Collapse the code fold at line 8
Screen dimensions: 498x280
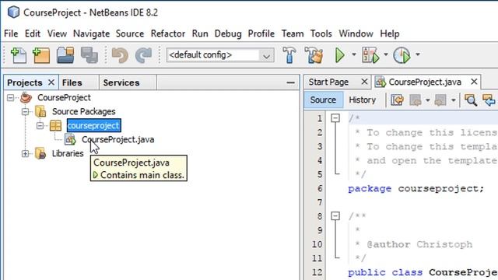335,216
